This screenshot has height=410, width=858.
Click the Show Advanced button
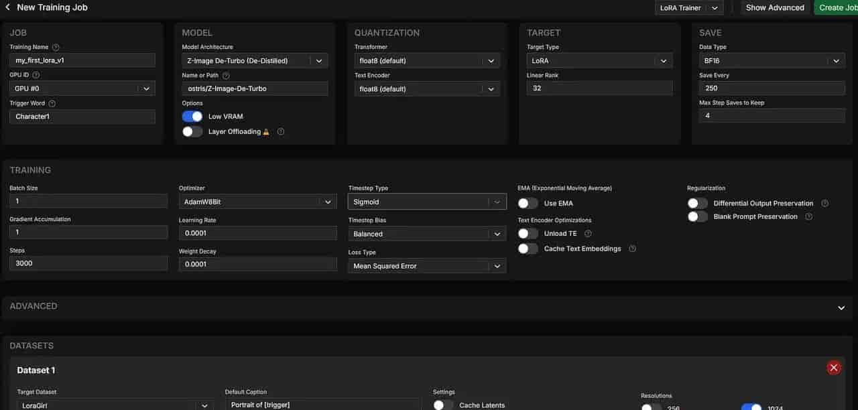(775, 8)
